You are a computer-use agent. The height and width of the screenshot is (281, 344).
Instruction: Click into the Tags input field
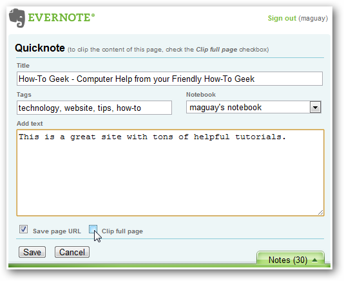tap(94, 108)
